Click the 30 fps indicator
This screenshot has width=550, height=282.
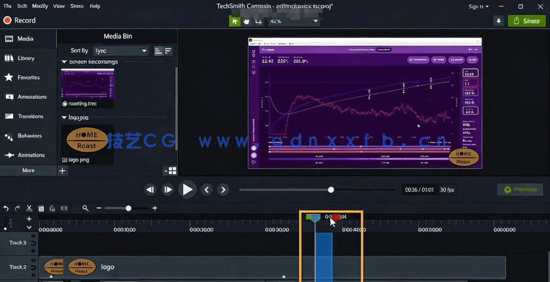447,190
